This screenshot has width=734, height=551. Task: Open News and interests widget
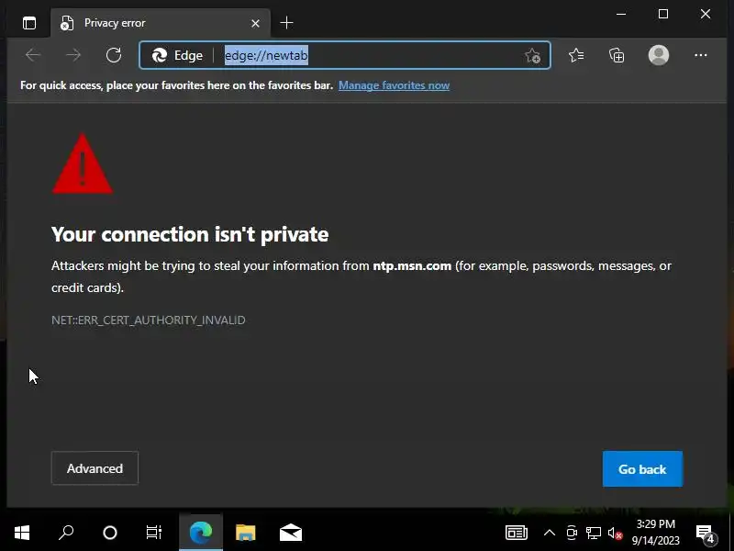(517, 533)
